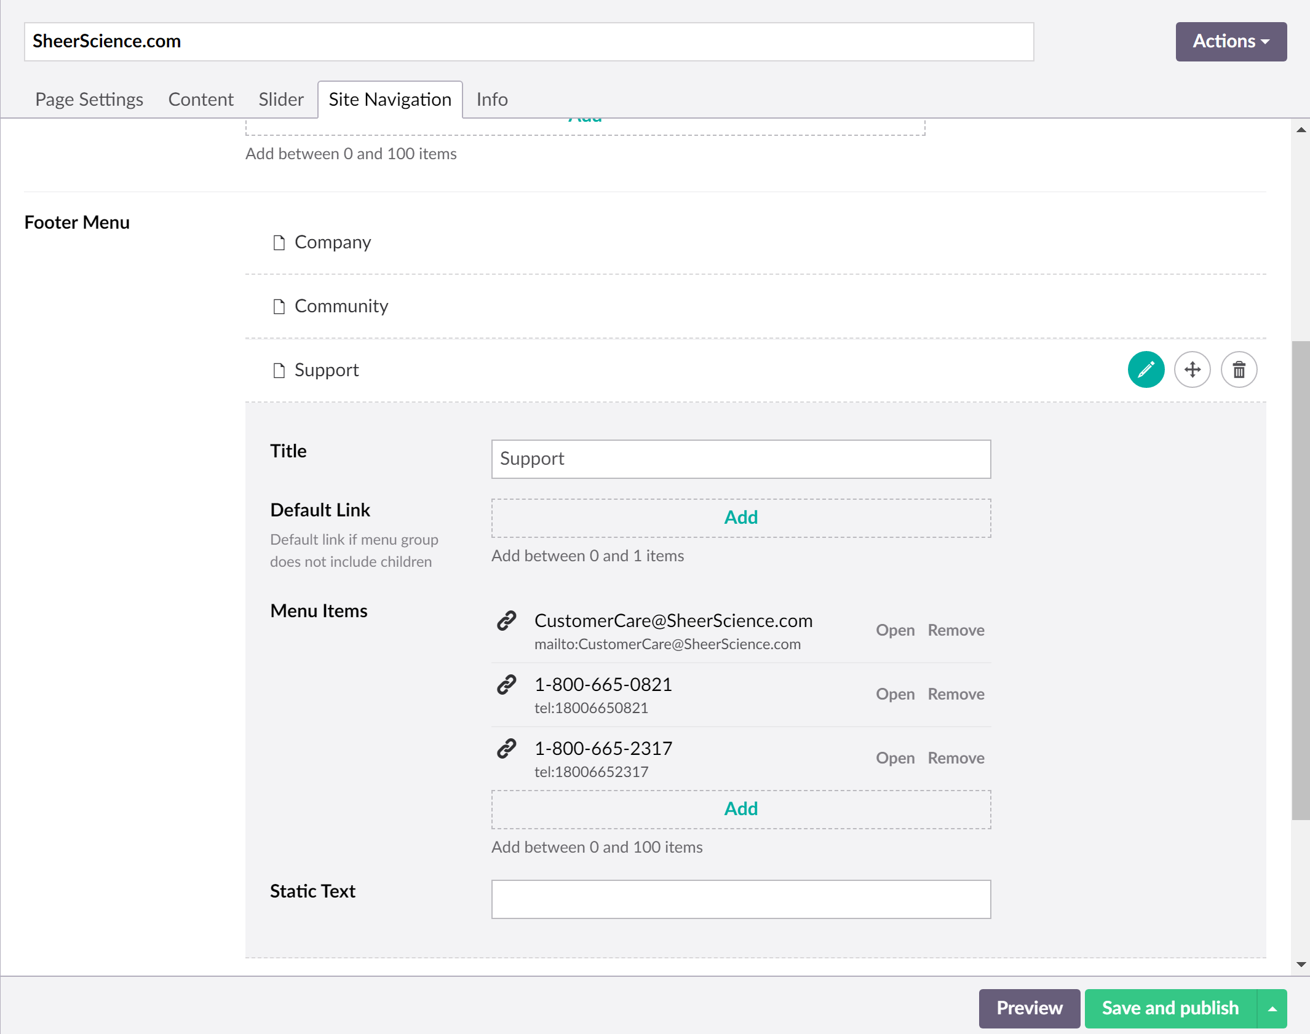Image resolution: width=1310 pixels, height=1034 pixels.
Task: Click link icon beside 1-800-665-0821
Action: pyautogui.click(x=506, y=685)
